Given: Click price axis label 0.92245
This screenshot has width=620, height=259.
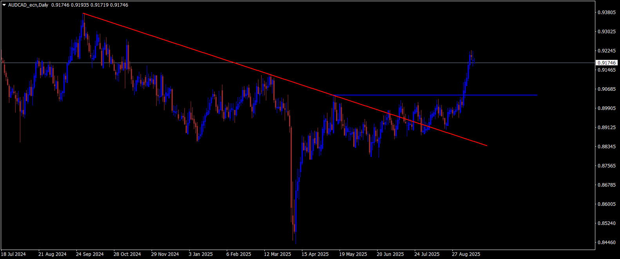Looking at the screenshot, I should pyautogui.click(x=606, y=51).
